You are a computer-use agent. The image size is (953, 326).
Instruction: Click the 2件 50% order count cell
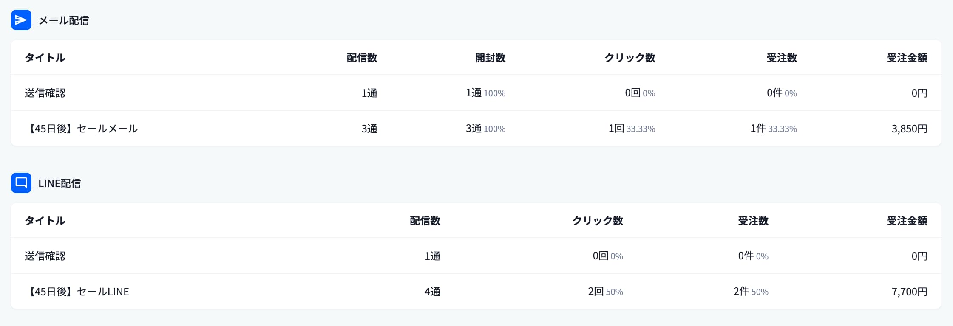(751, 292)
